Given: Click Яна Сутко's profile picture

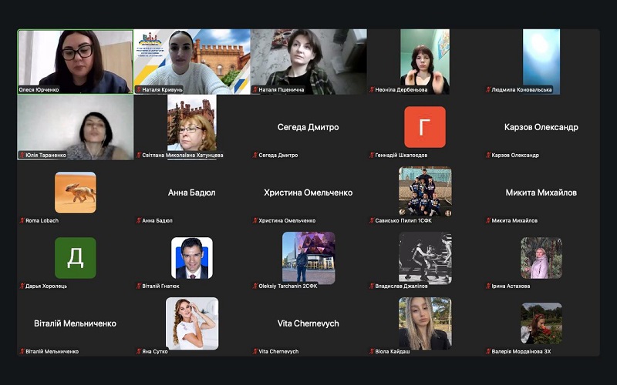Looking at the screenshot, I should 191,323.
